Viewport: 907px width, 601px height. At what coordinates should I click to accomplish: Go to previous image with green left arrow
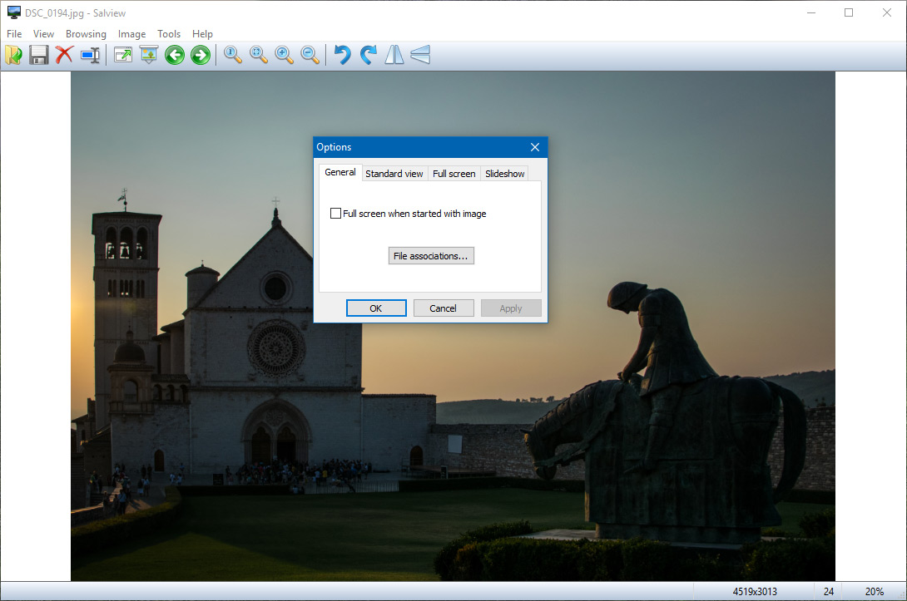(174, 56)
